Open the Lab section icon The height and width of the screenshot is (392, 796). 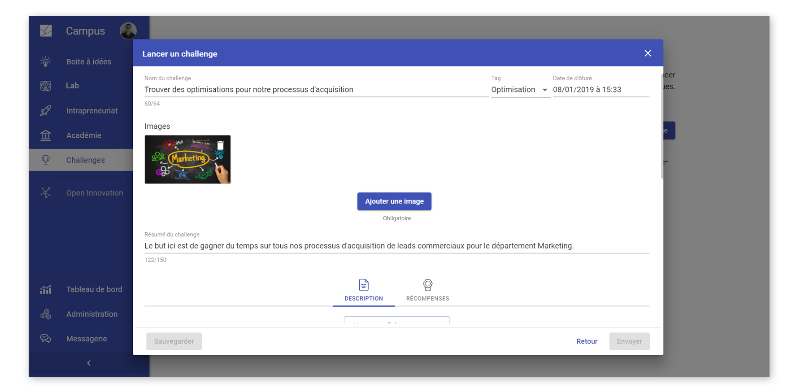pyautogui.click(x=46, y=86)
